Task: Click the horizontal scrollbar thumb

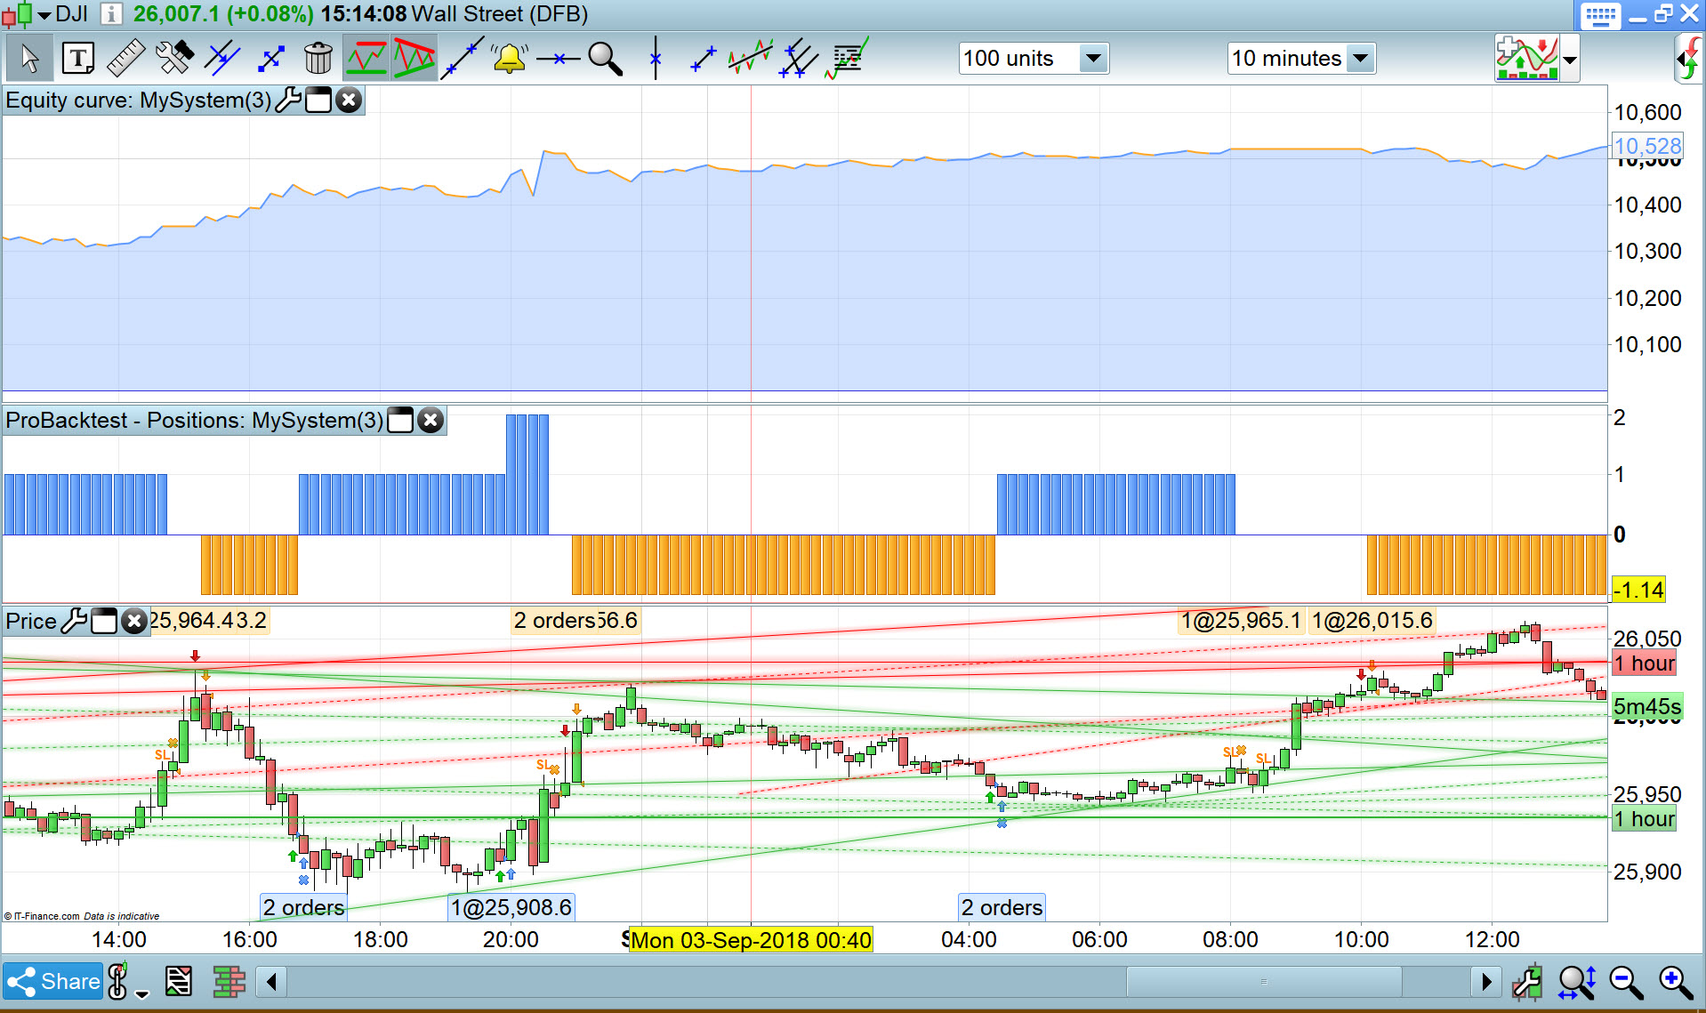Action: pos(1264,982)
